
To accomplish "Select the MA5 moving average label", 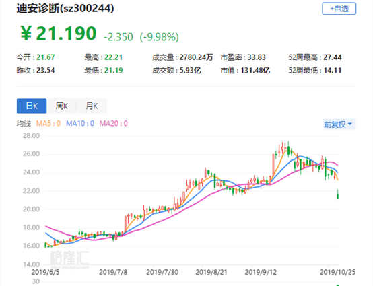I will pyautogui.click(x=48, y=123).
